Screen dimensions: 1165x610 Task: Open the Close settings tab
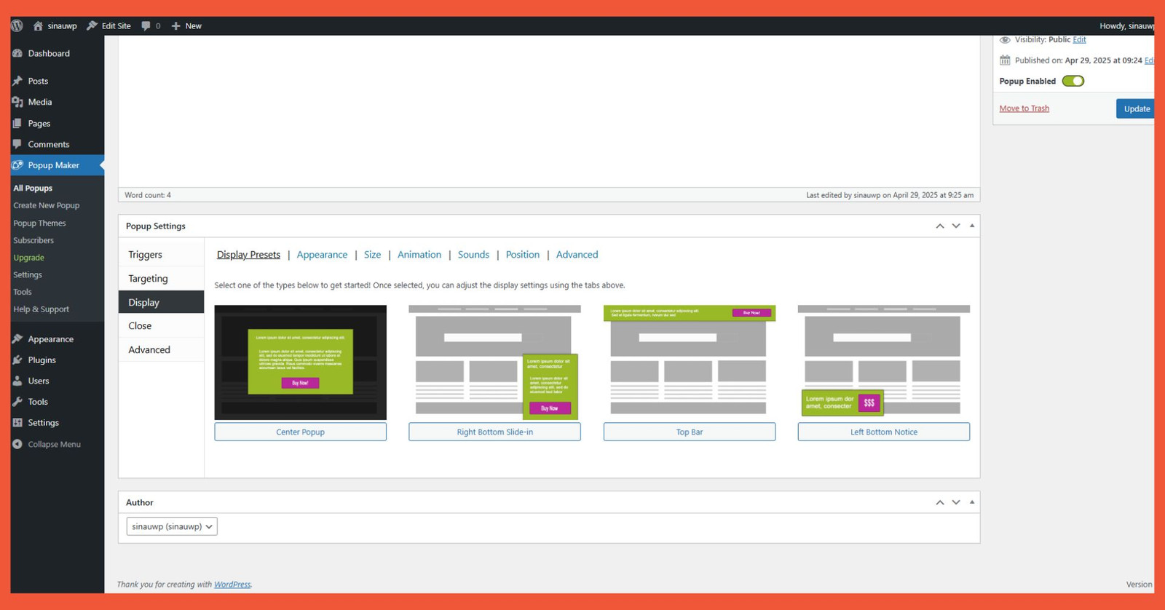click(161, 326)
